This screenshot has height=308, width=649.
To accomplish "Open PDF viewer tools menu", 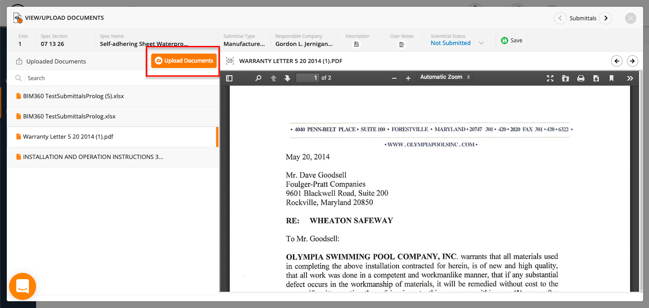I will tap(630, 78).
